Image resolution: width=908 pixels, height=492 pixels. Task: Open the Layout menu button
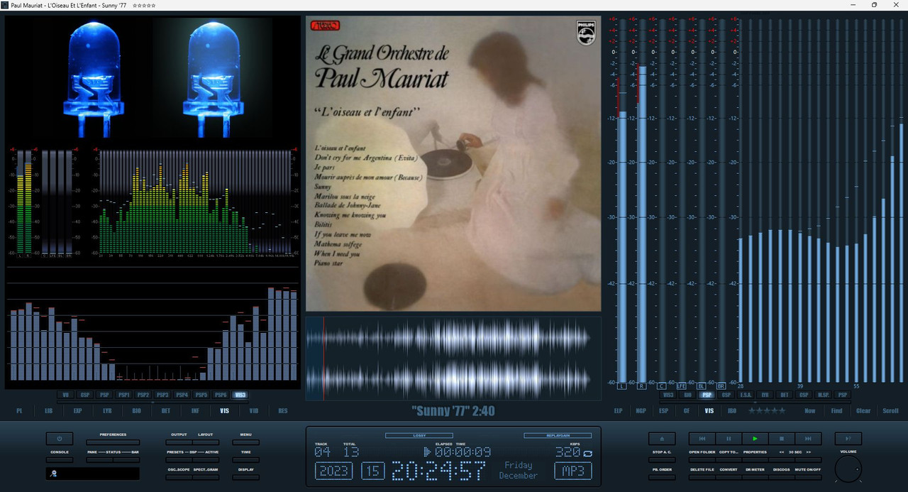click(206, 442)
